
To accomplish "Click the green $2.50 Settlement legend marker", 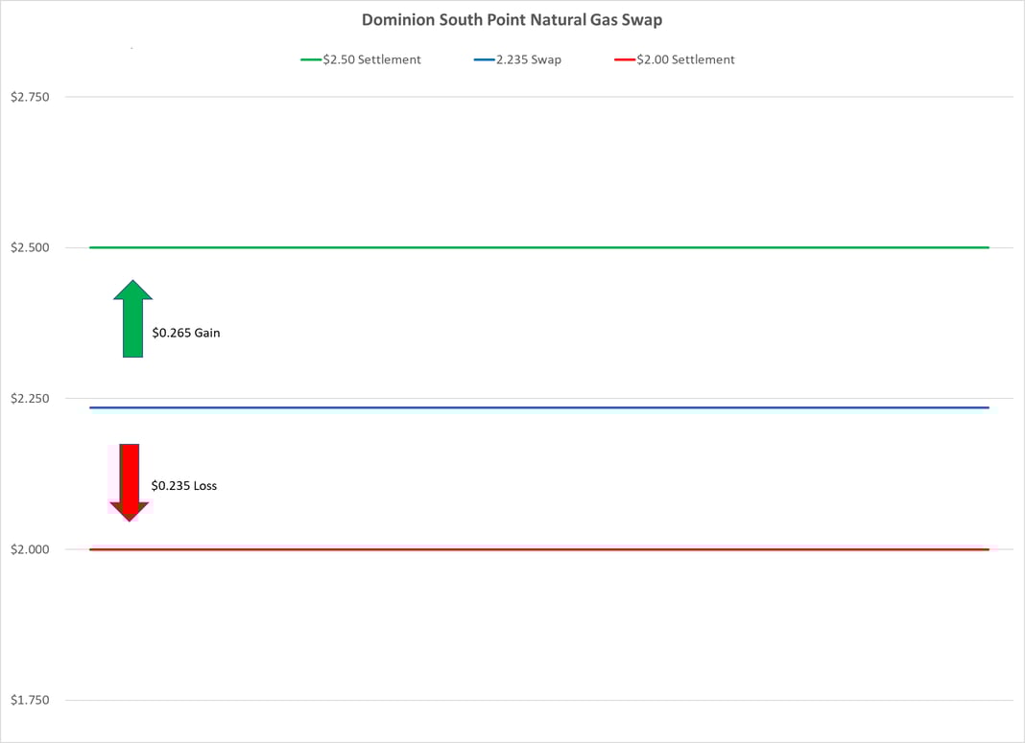I will pos(312,59).
